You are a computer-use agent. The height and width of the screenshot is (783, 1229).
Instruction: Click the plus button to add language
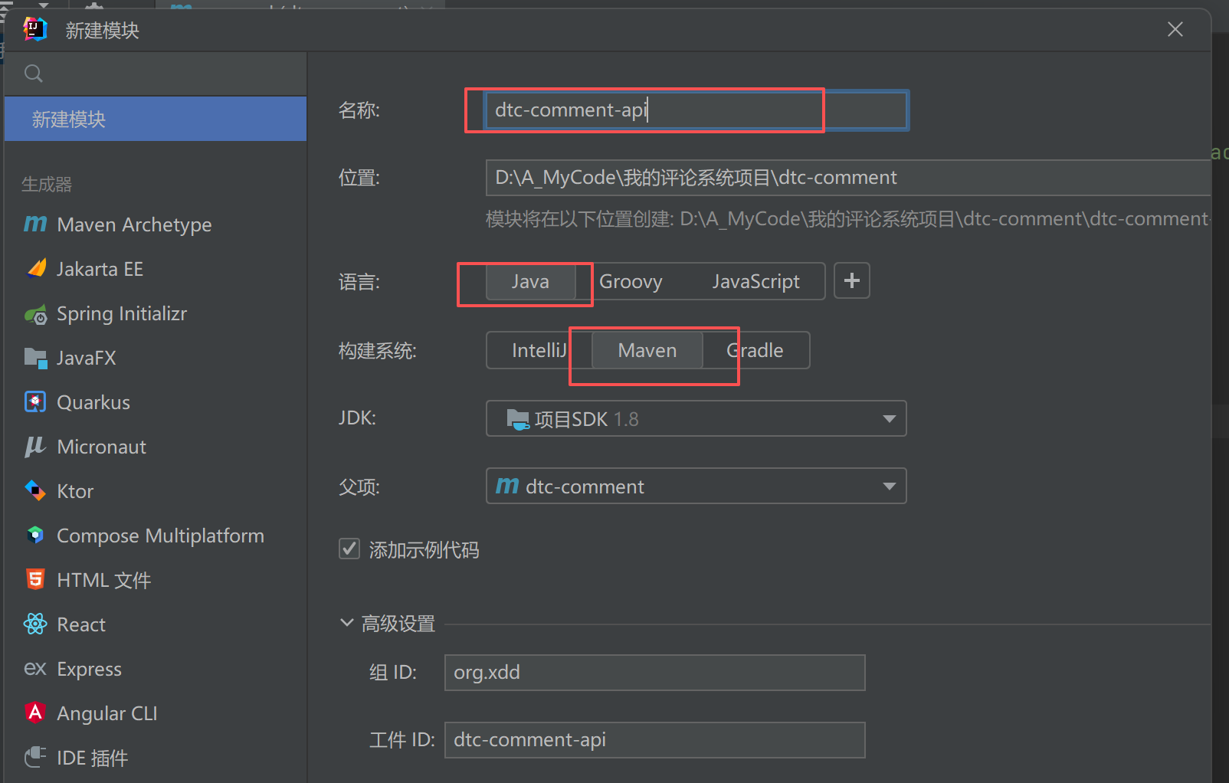852,280
